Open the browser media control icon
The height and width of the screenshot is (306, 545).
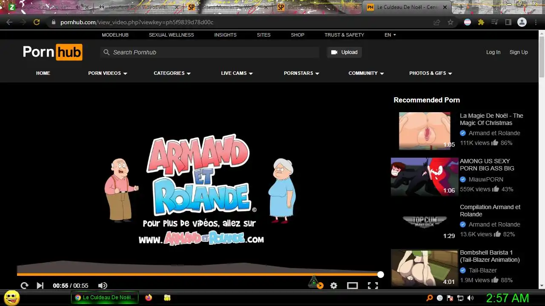click(494, 22)
